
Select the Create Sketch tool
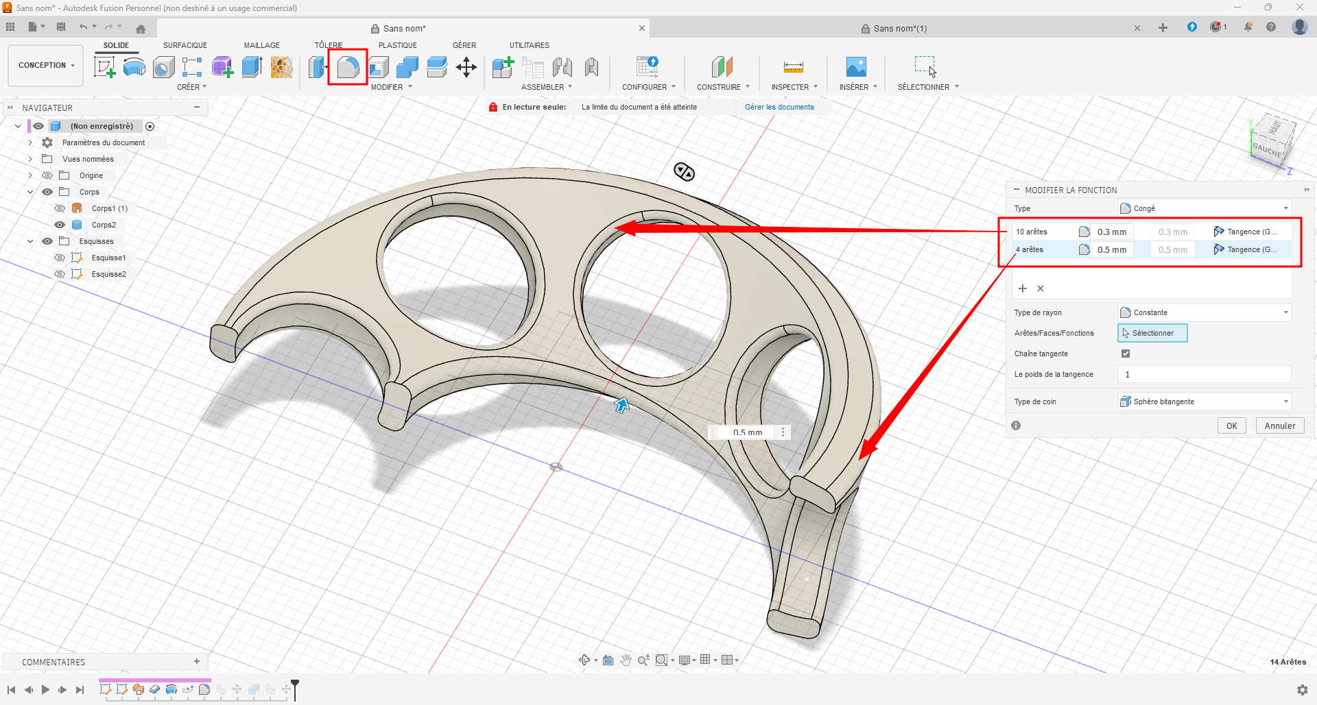pos(104,67)
